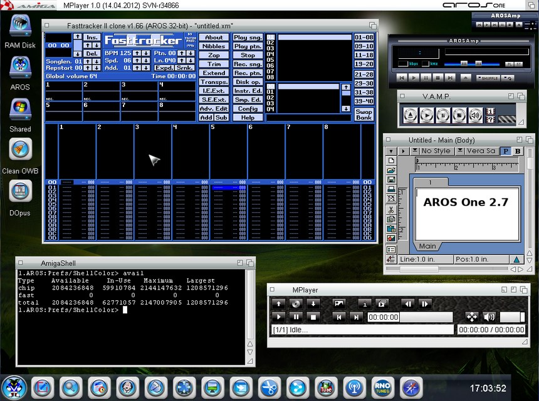
Task: Open the RNO Tunes dock icon
Action: click(382, 388)
